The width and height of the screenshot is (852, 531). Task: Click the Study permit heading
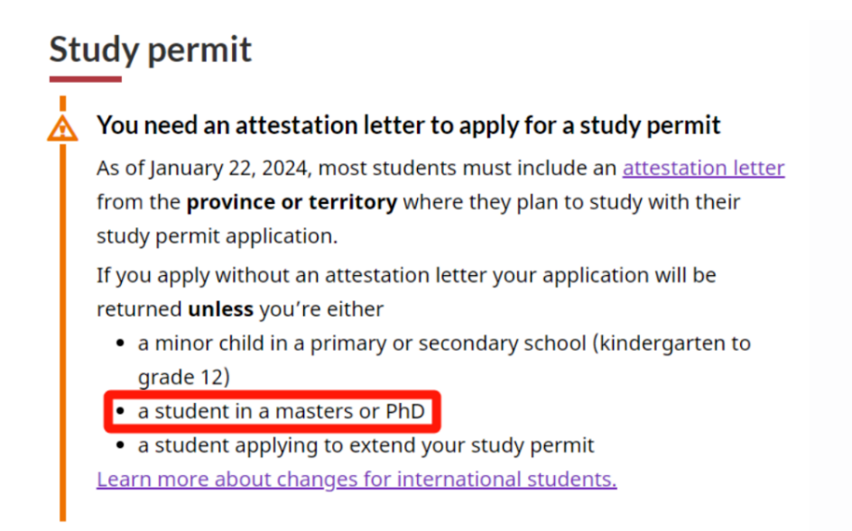151,50
